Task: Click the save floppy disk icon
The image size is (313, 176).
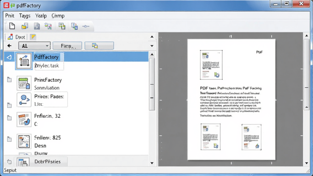Action: [37, 26]
